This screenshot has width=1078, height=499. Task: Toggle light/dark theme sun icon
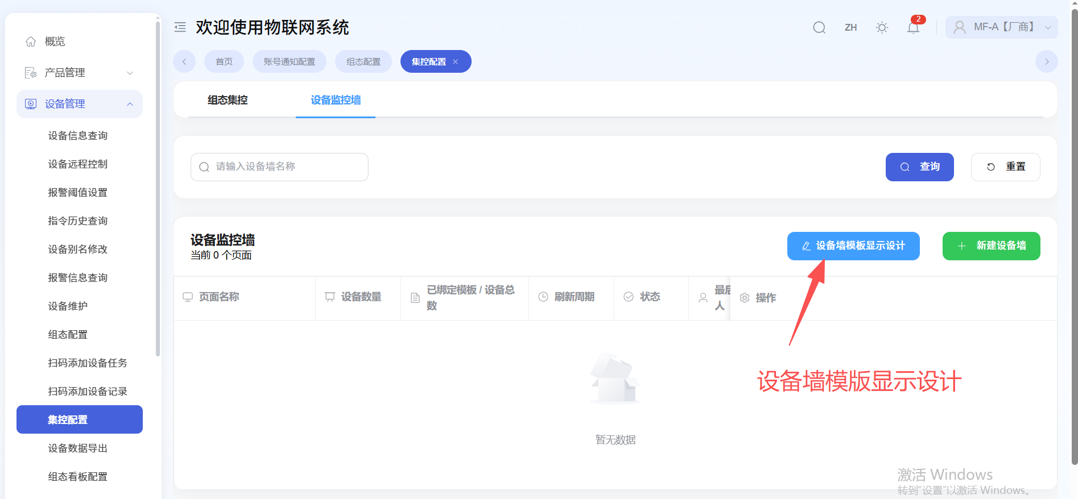[x=882, y=27]
